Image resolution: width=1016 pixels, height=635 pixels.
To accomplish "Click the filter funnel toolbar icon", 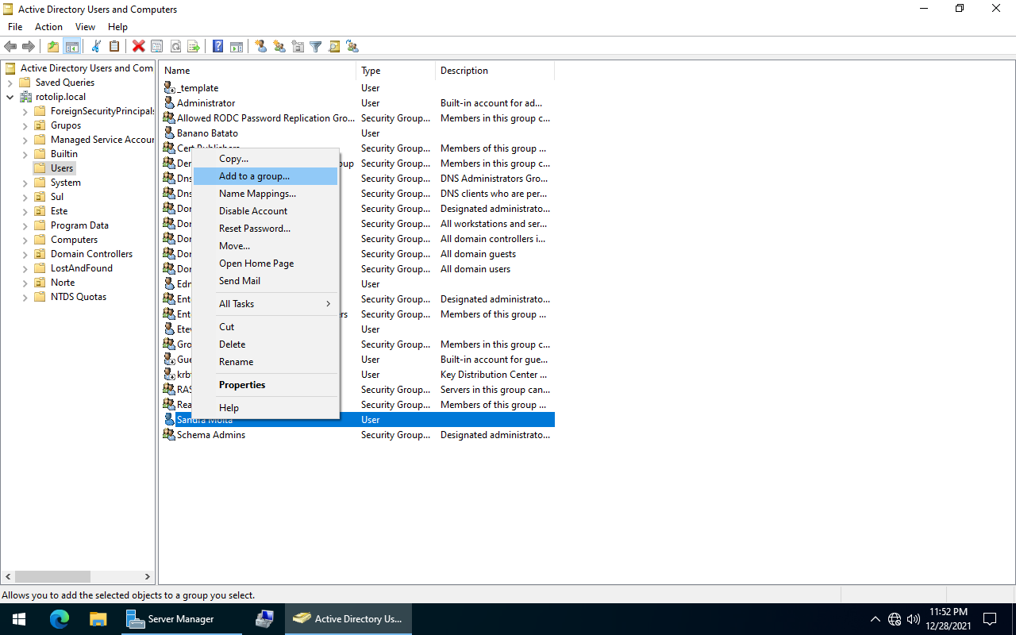I will pos(316,47).
